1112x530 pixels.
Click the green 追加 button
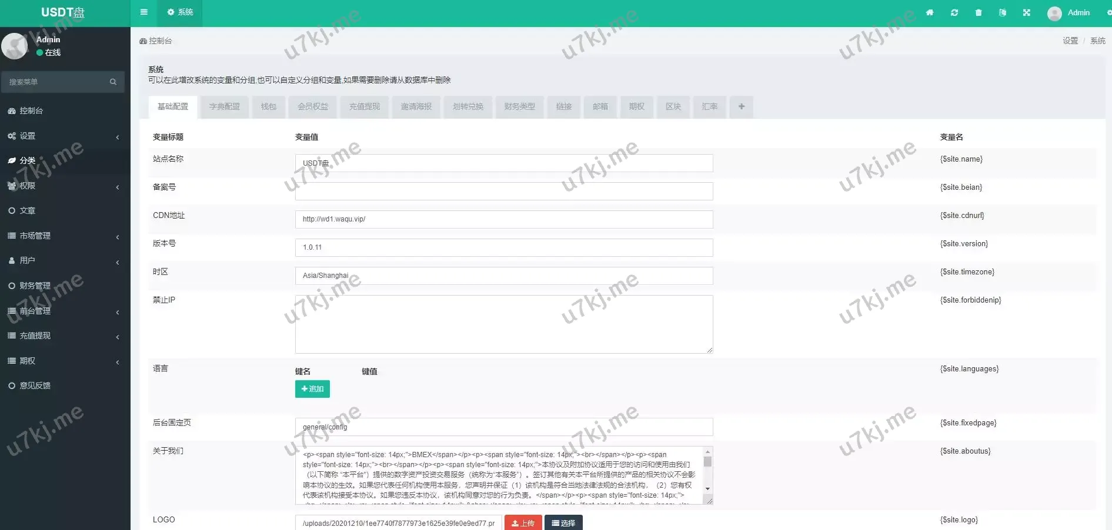(x=312, y=389)
